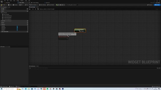The width and height of the screenshot is (161, 90).
Task: Open Class Defaults
Action: coord(51,5)
